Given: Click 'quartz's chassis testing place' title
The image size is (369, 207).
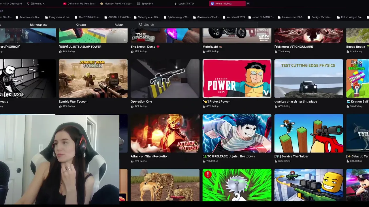Looking at the screenshot, I should [x=296, y=101].
